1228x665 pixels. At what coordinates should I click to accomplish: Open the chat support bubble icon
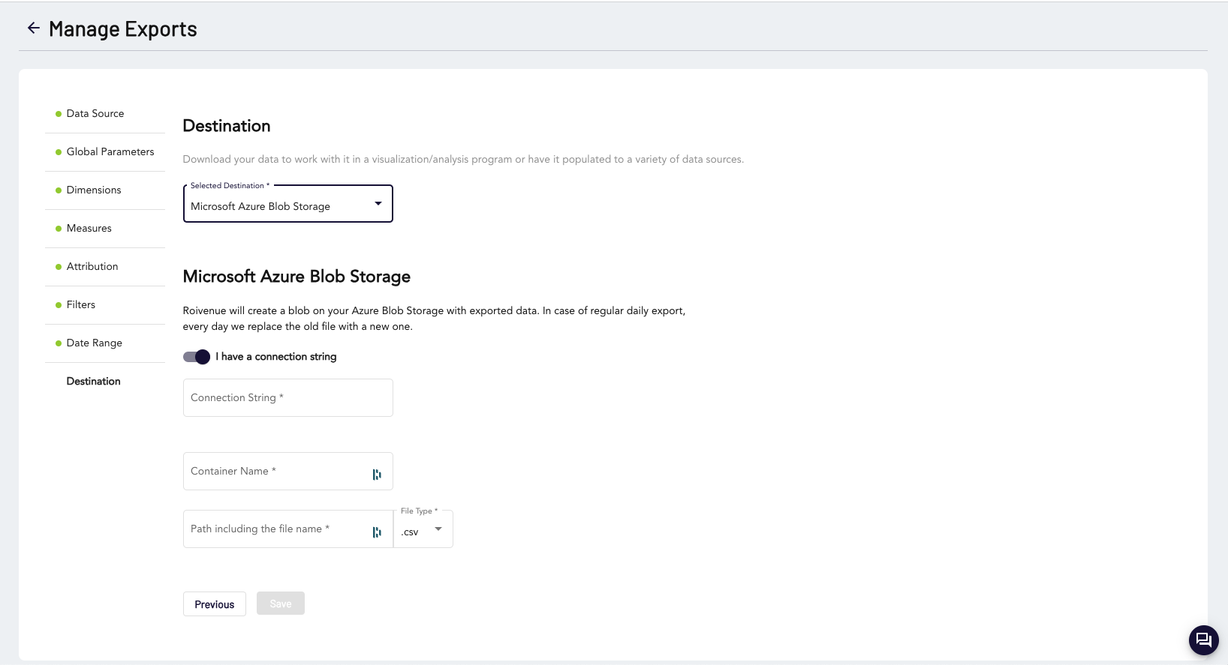tap(1203, 640)
